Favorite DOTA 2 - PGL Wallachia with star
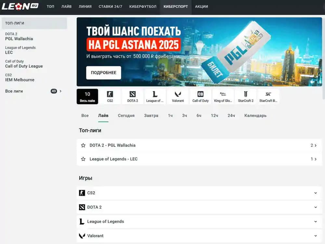Screen dimensions: 325x244 [83, 146]
